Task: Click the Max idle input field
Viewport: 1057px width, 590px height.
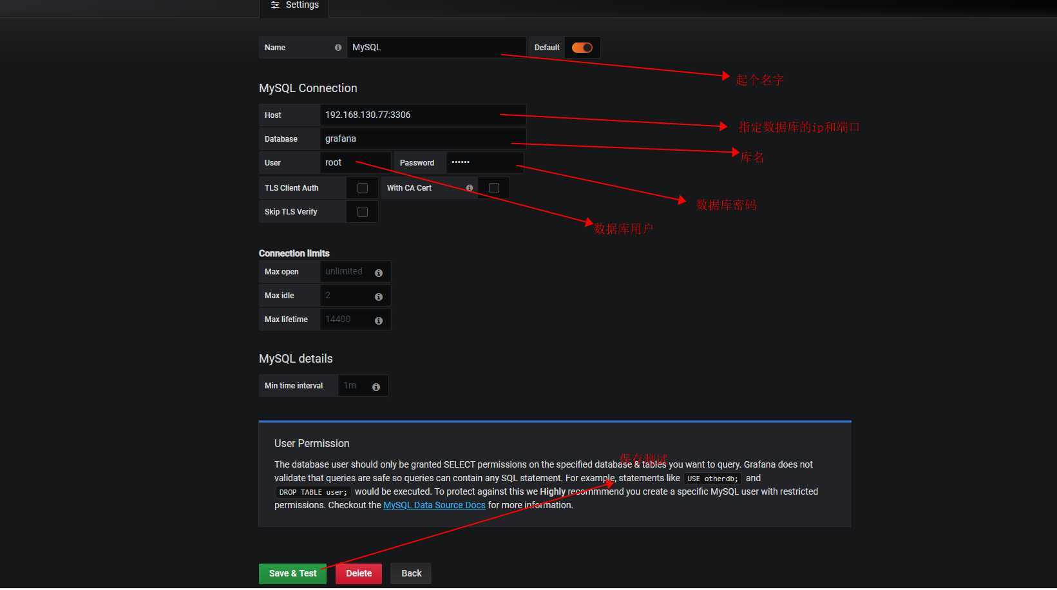Action: (356, 296)
